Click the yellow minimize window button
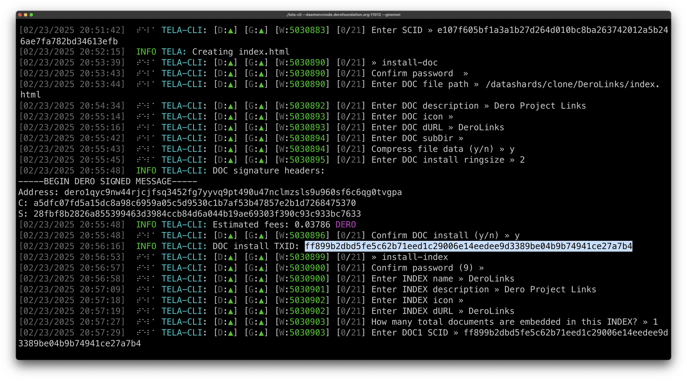The image size is (687, 381). tap(26, 15)
